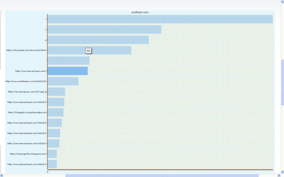
Task: Click the profhariz.com chart title
Action: click(x=140, y=12)
